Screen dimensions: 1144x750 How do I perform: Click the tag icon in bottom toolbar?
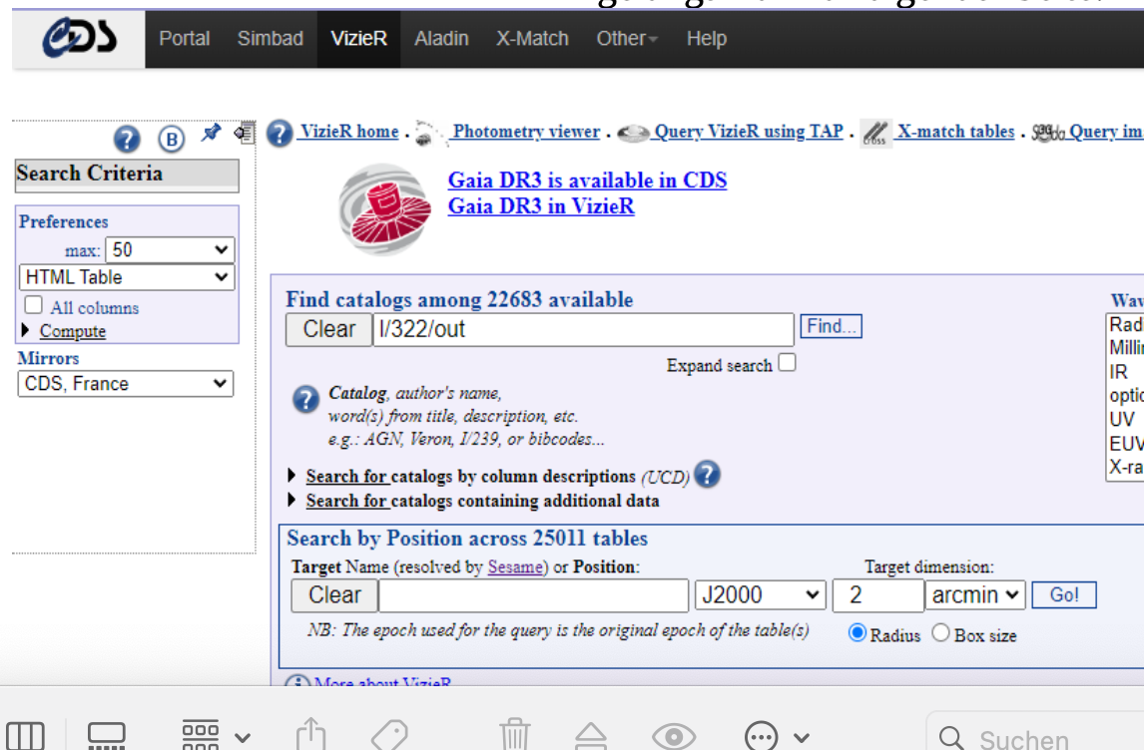389,735
